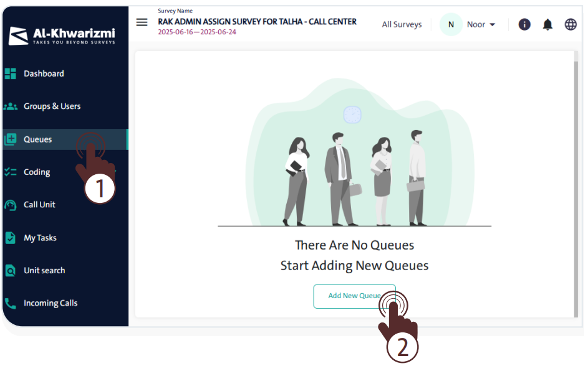
Task: Click the RAK ADMIN ASSIGN SURVEY title
Action: [x=257, y=22]
